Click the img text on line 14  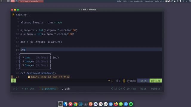tap(23, 50)
